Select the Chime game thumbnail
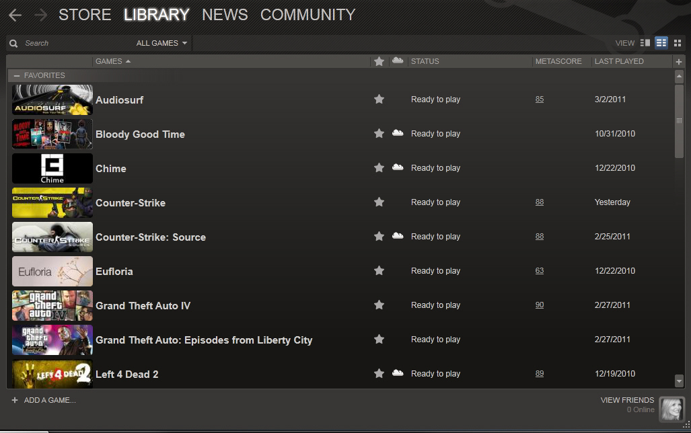Viewport: 691px width, 433px height. pos(52,168)
